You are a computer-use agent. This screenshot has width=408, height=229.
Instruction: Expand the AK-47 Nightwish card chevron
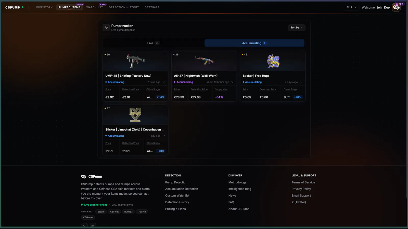click(x=232, y=82)
